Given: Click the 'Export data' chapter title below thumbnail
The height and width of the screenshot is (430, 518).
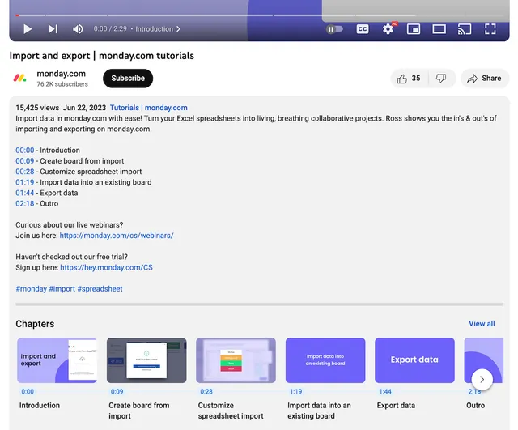Looking at the screenshot, I should pyautogui.click(x=396, y=406).
